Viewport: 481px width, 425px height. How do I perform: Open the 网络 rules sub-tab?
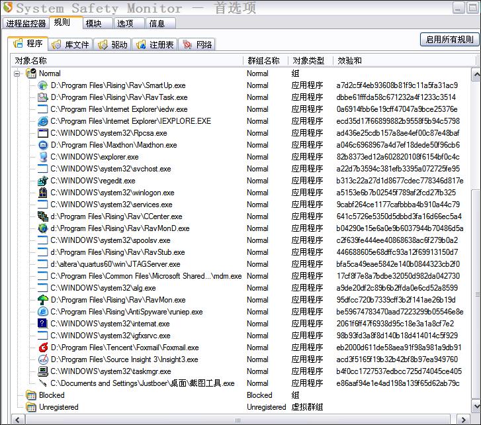click(197, 45)
